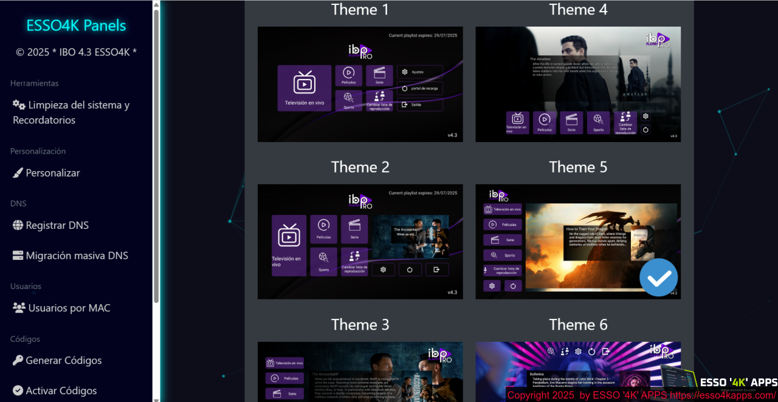This screenshot has height=402, width=778.
Task: Select the Theme 1 preview thumbnail
Action: (360, 84)
